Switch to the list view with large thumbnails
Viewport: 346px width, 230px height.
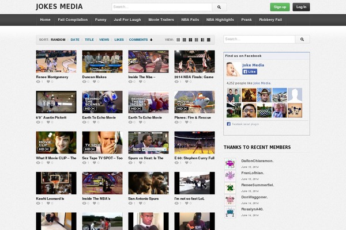click(202, 40)
